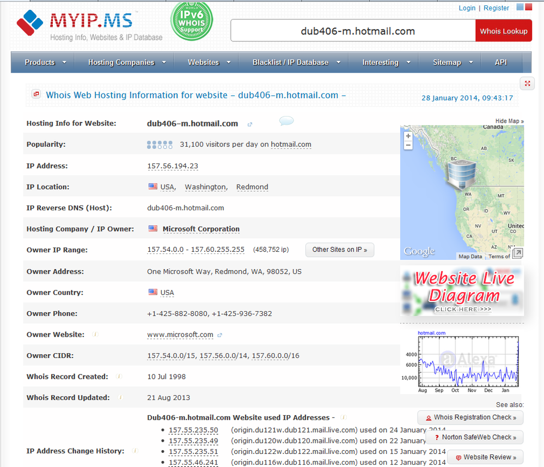Click the info icon next to Owner Website
This screenshot has width=544, height=467.
click(95, 335)
